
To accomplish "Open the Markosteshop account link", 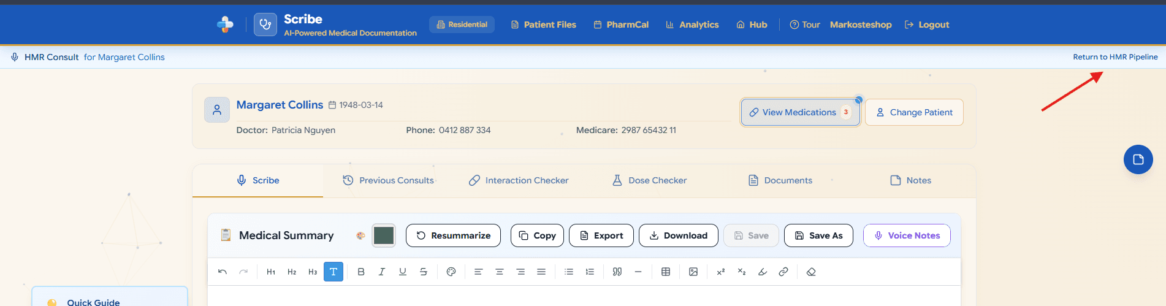I will 861,25.
